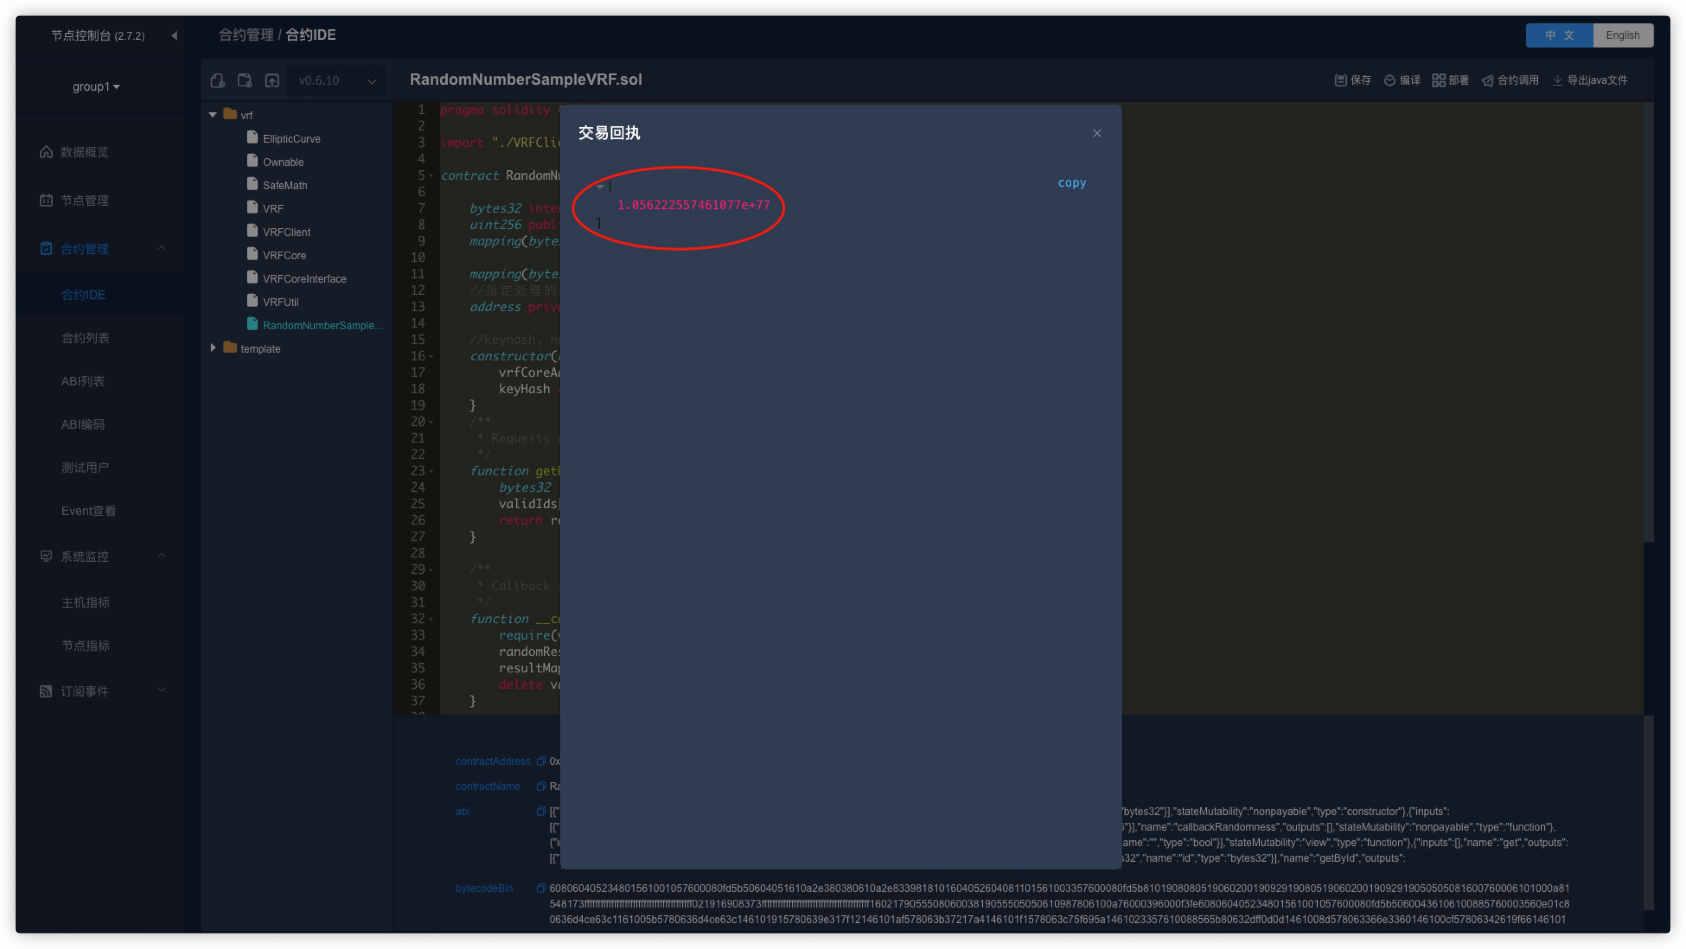Select 测试用户 submenu item

pyautogui.click(x=85, y=467)
